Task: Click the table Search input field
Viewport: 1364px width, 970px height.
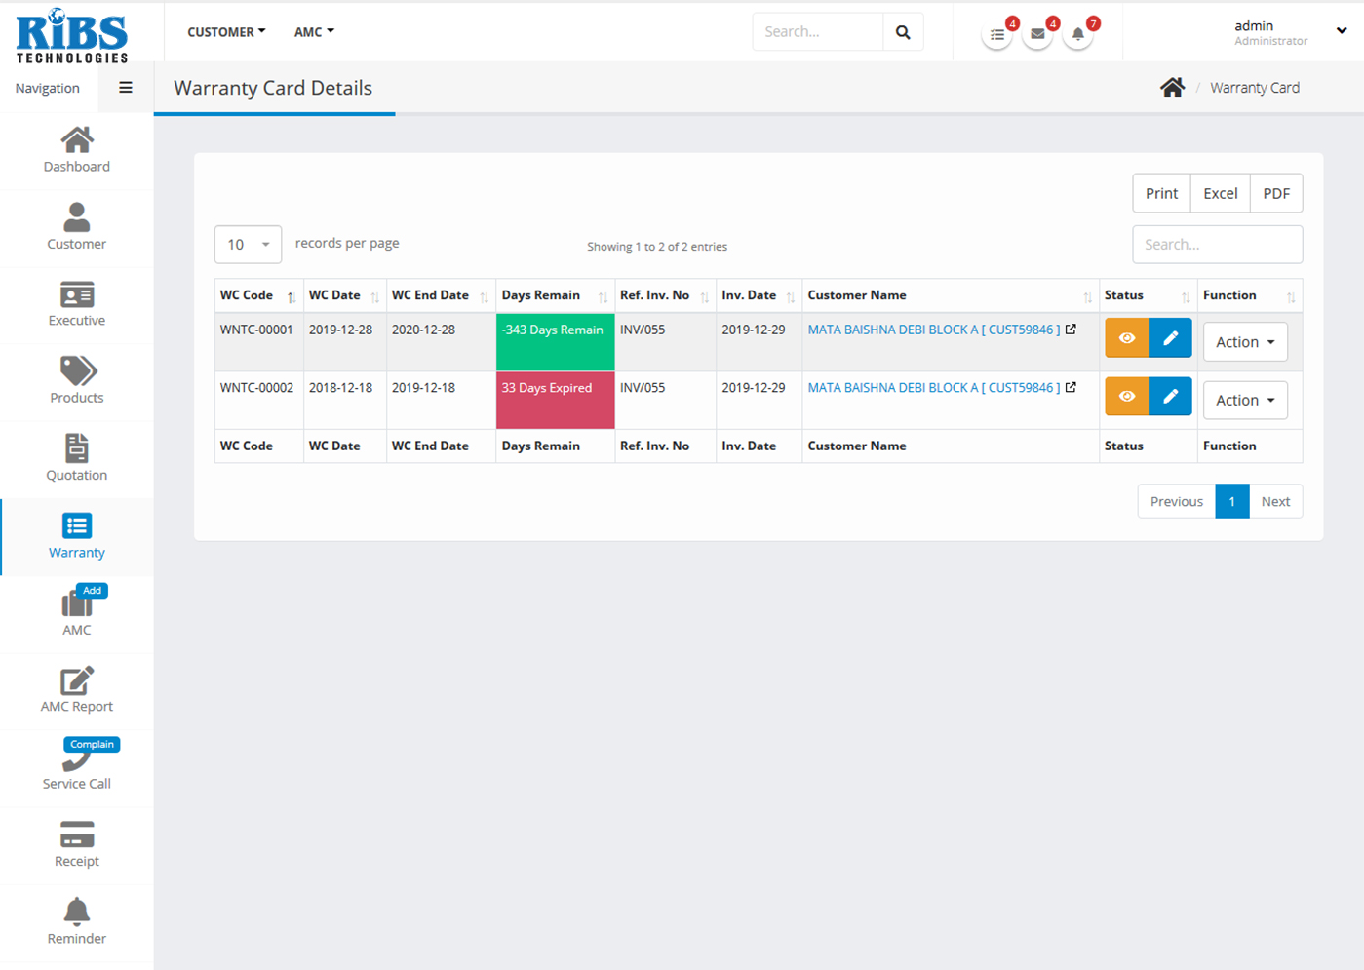Action: pyautogui.click(x=1217, y=245)
